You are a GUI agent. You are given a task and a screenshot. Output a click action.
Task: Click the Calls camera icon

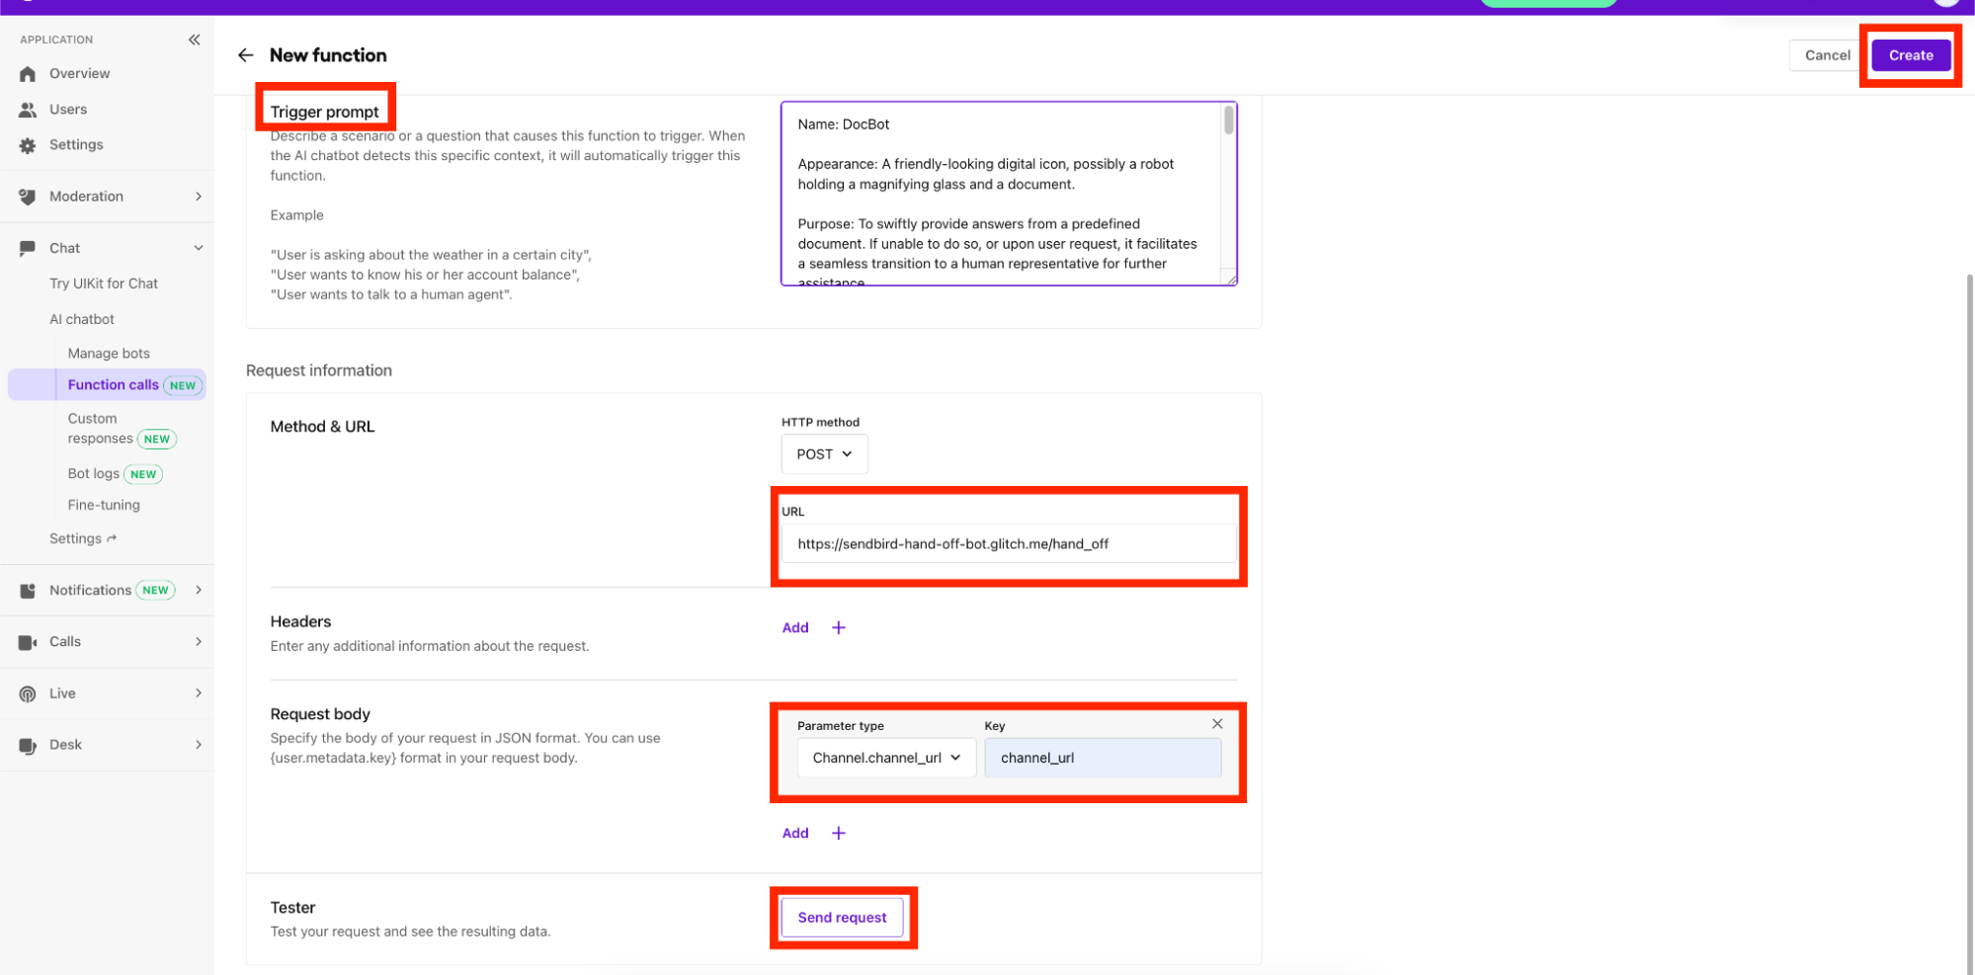[x=28, y=641]
